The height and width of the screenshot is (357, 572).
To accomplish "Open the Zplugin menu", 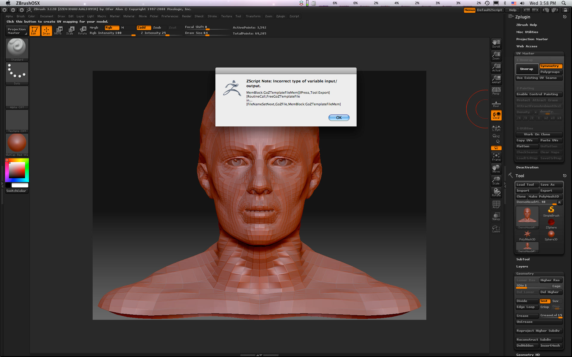I will [280, 16].
